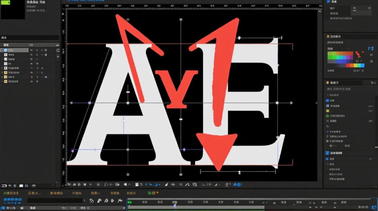The height and width of the screenshot is (211, 378).
Task: Open the green timeline tab with the funnel icon
Action: [153, 193]
